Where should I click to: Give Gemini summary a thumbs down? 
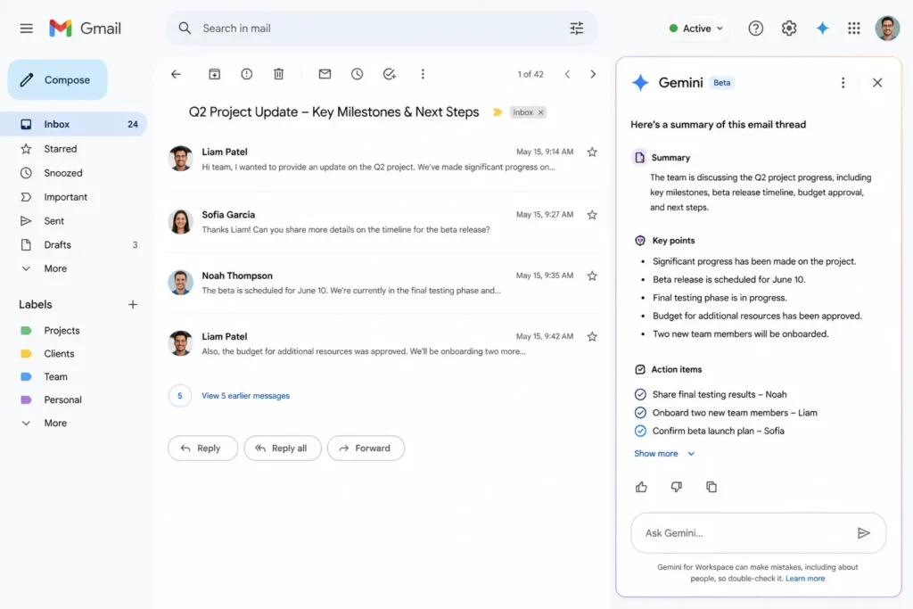[x=676, y=487]
